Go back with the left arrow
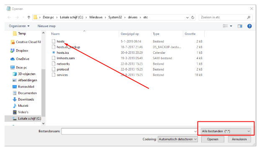Viewport: 259px width, 151px height. pos(9,17)
